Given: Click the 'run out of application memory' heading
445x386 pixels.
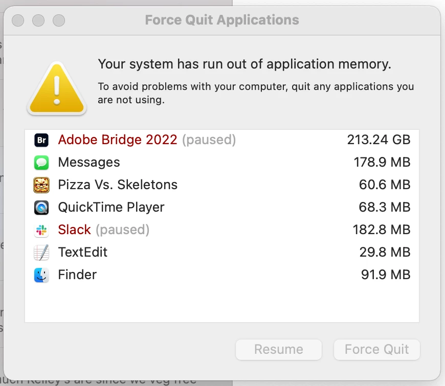Looking at the screenshot, I should click(x=244, y=64).
